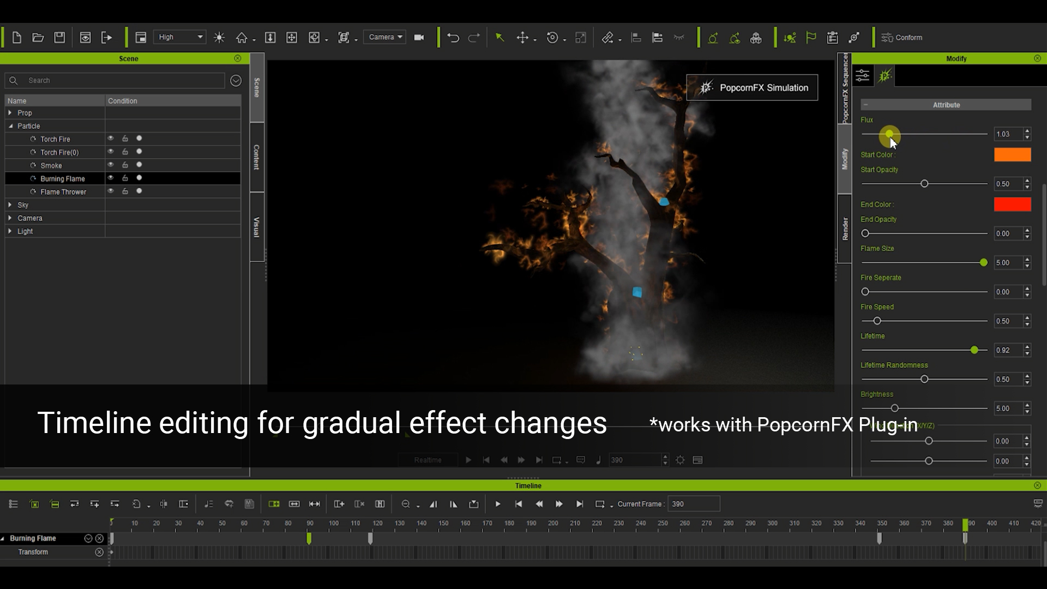This screenshot has height=589, width=1047.
Task: Open project with the folder icon
Action: coord(38,38)
